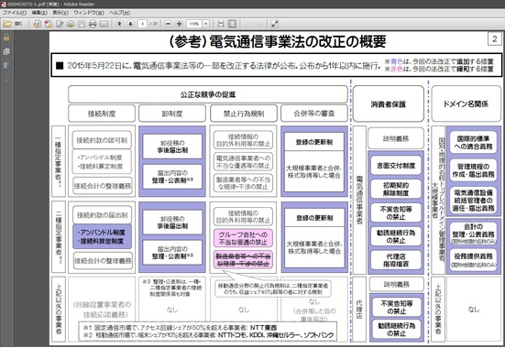505x348 pixels.
Task: Open the ファイル menu
Action: click(15, 13)
